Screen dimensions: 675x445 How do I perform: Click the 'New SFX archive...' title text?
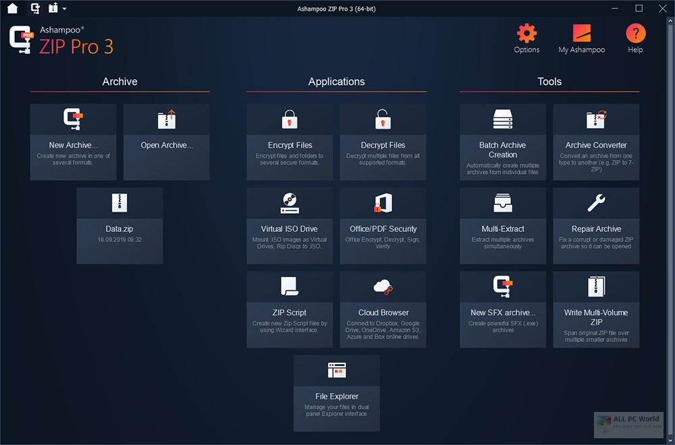(x=503, y=313)
